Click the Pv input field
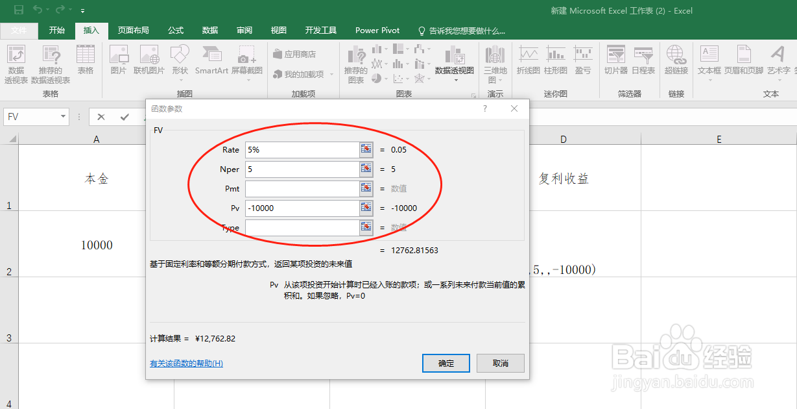Image resolution: width=797 pixels, height=409 pixels. click(302, 208)
